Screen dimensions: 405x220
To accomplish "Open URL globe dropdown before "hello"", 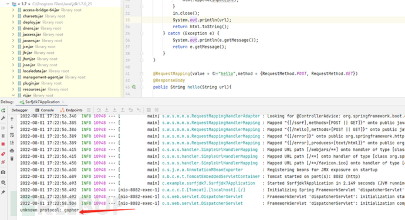I will tap(215, 73).
